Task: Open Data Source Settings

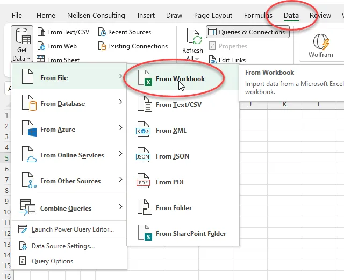Action: (69, 246)
